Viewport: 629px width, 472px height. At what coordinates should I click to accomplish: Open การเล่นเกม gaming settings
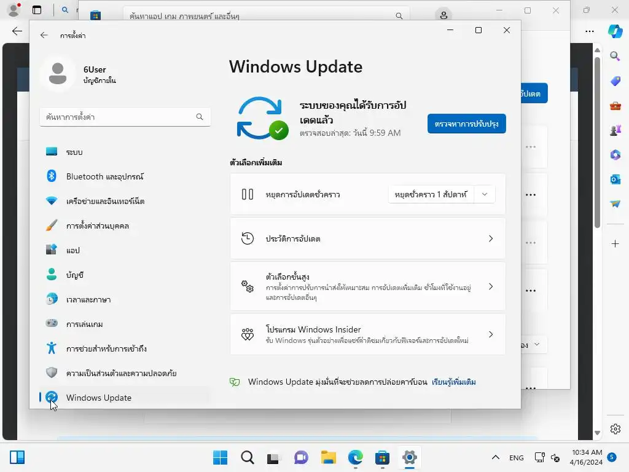(x=124, y=324)
